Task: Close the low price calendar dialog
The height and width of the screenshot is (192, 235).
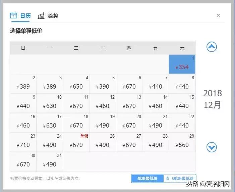Action: (218, 15)
